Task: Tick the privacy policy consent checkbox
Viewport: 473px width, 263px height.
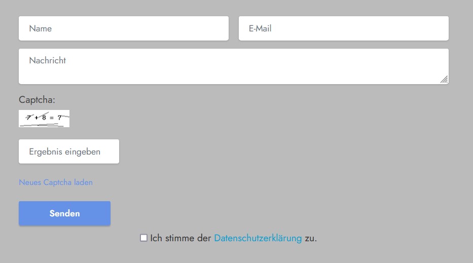Action: tap(144, 238)
